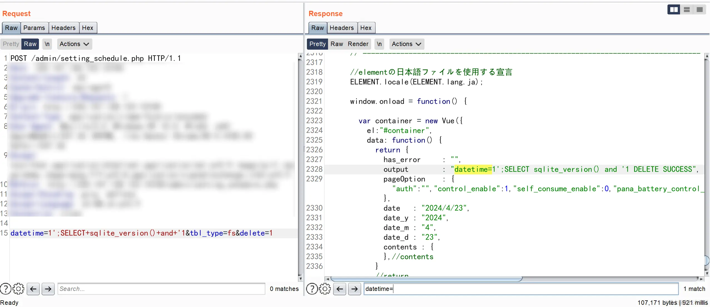
Task: Switch request view to Pretty
Action: (x=11, y=44)
